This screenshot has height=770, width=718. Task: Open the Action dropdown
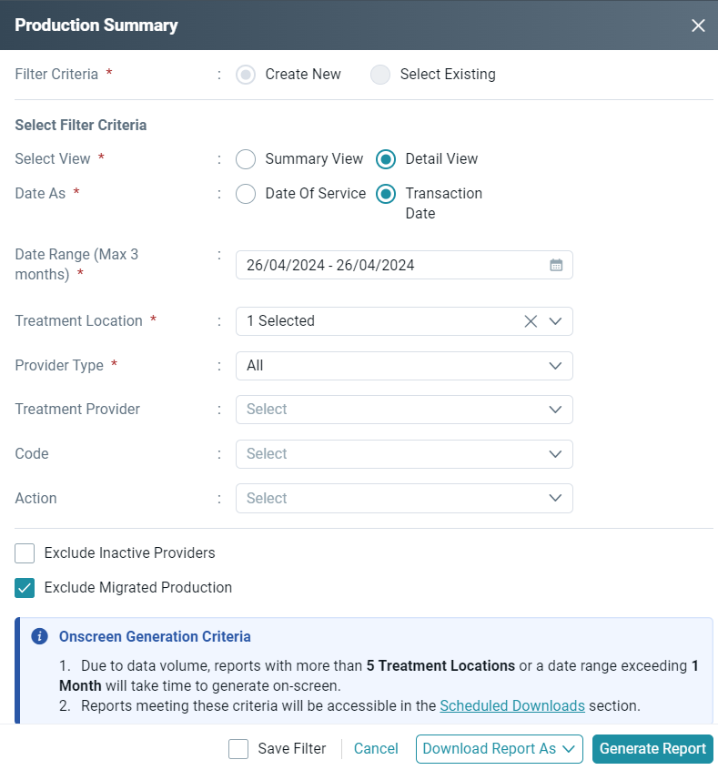click(x=404, y=499)
